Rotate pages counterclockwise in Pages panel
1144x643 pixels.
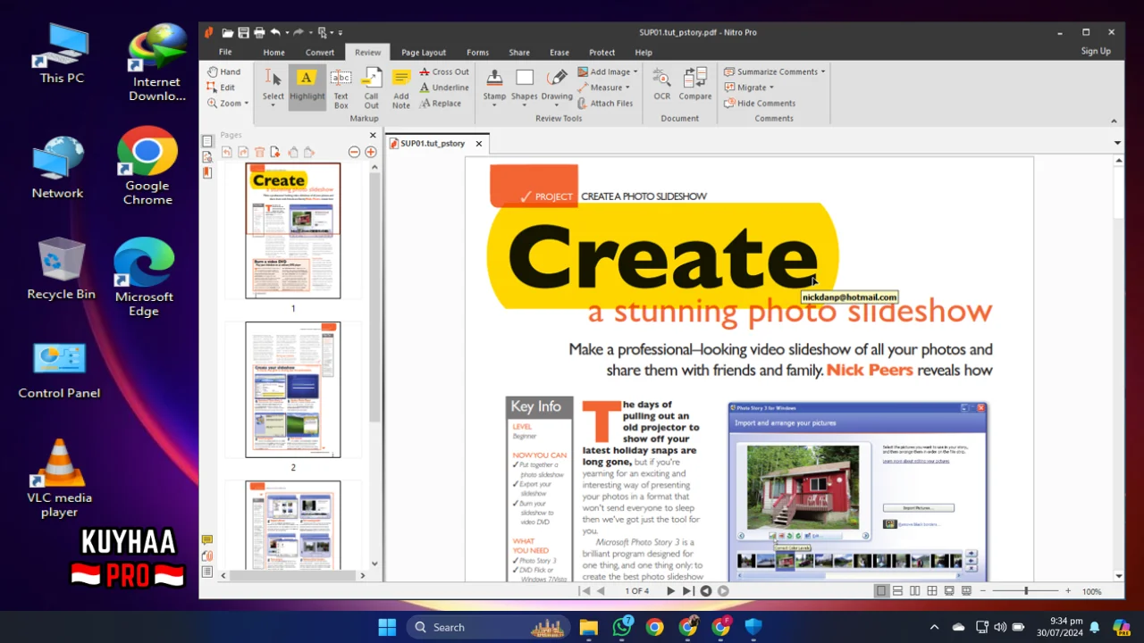coord(227,152)
